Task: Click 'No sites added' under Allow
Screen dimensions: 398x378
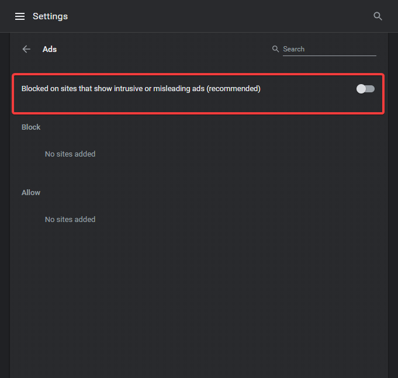Action: point(70,220)
